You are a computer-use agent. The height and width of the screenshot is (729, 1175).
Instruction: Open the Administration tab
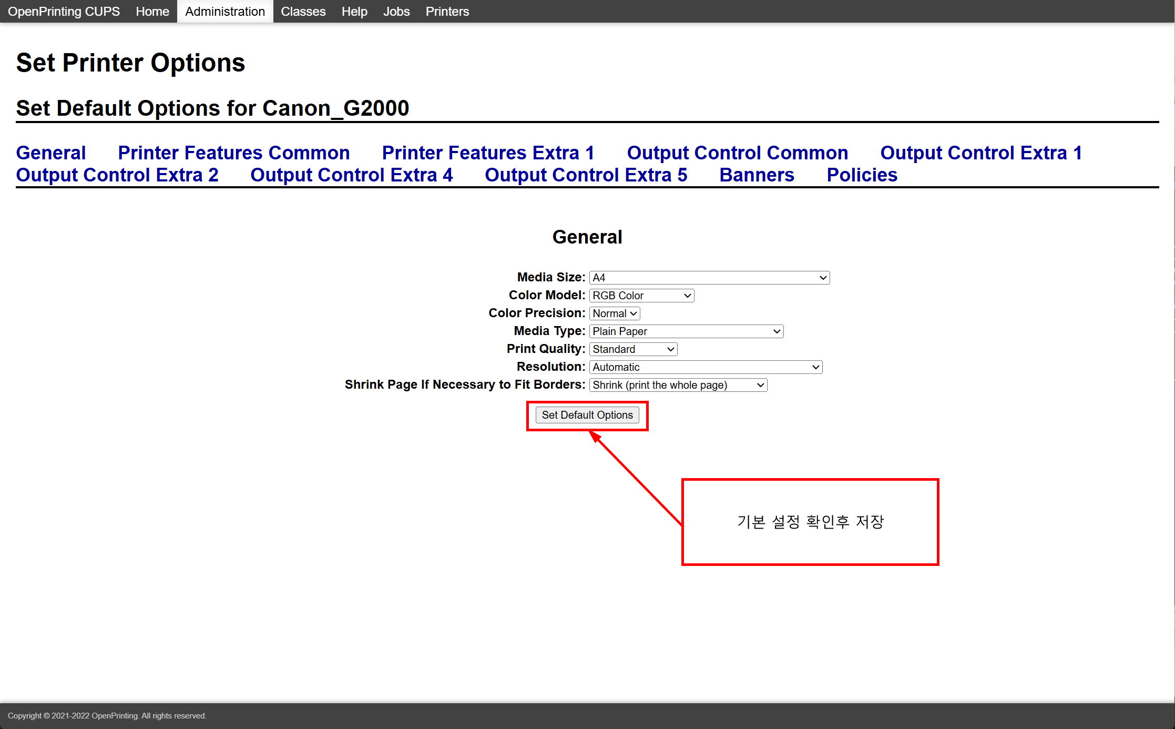[225, 12]
